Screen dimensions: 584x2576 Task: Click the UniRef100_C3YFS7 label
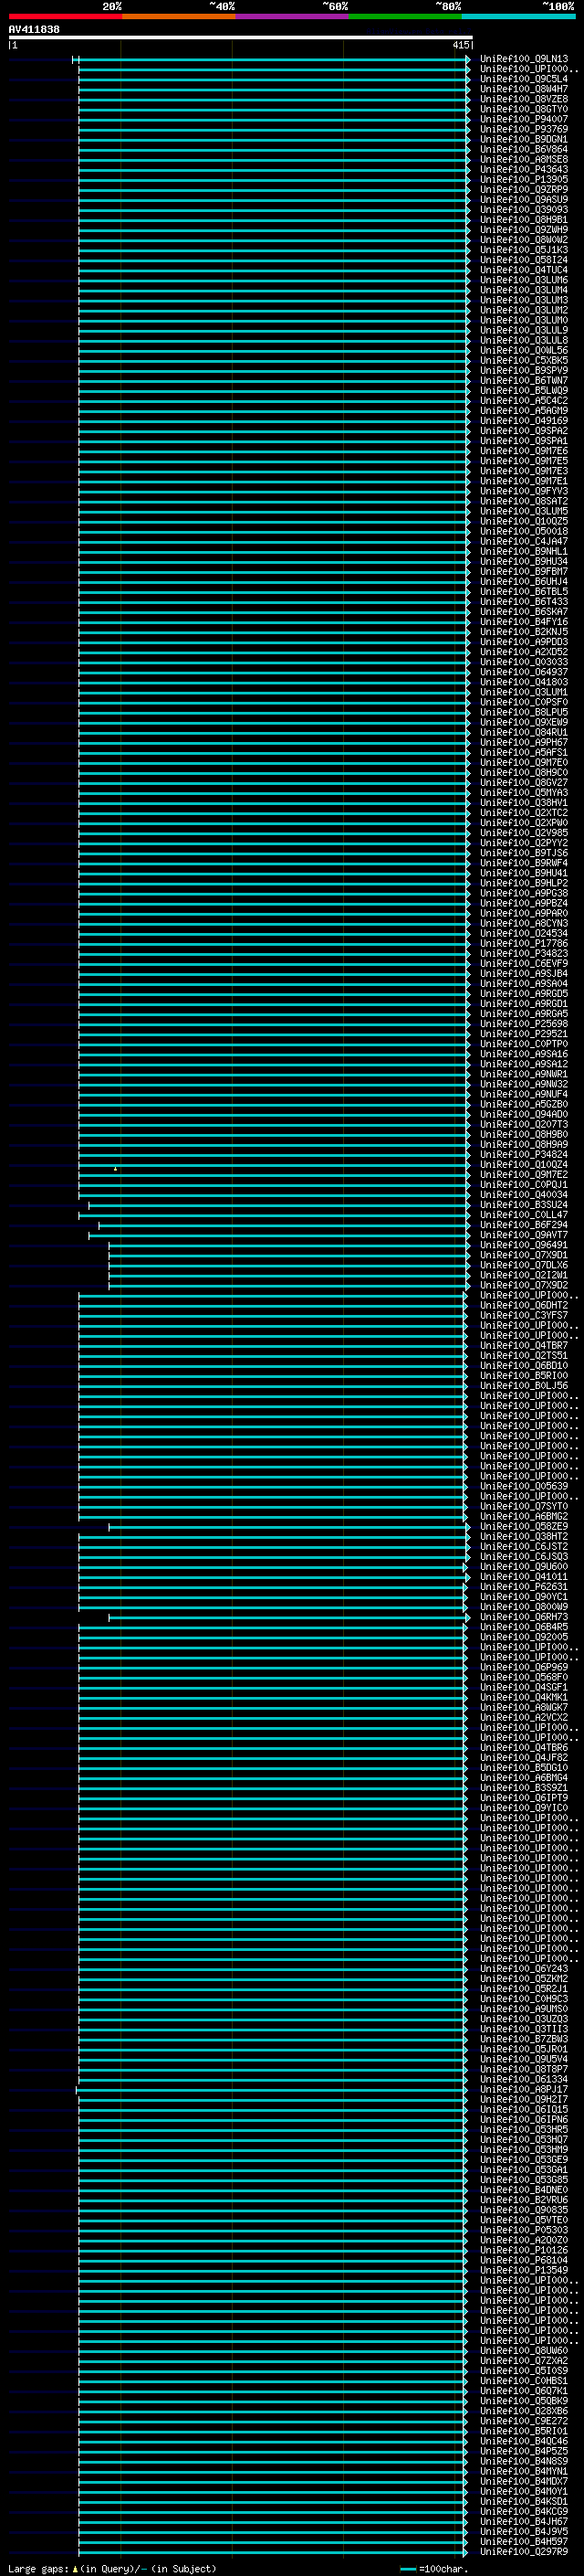tap(524, 1315)
